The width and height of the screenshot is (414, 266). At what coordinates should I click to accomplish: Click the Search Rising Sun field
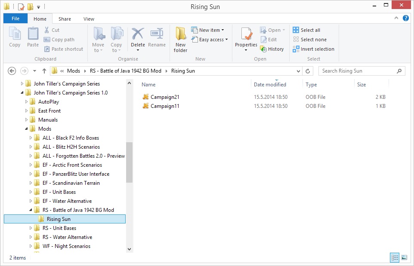358,71
